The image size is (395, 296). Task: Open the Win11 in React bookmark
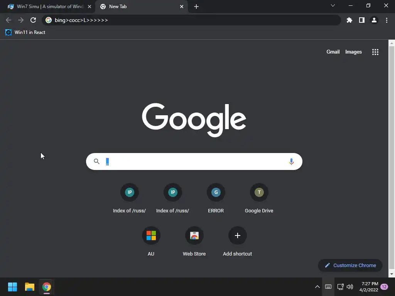point(25,32)
